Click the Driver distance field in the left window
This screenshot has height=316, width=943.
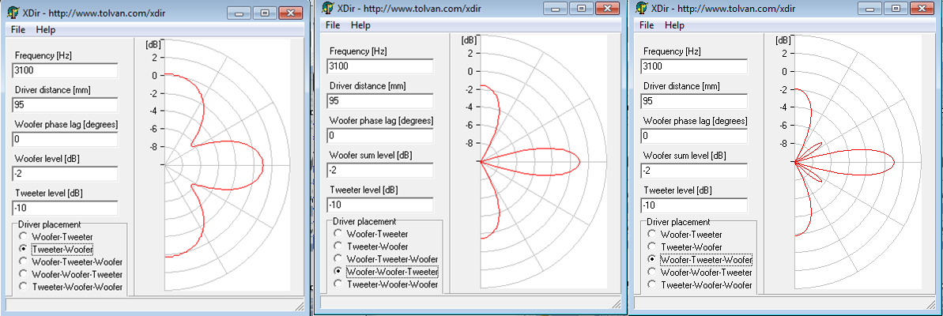[x=65, y=105]
